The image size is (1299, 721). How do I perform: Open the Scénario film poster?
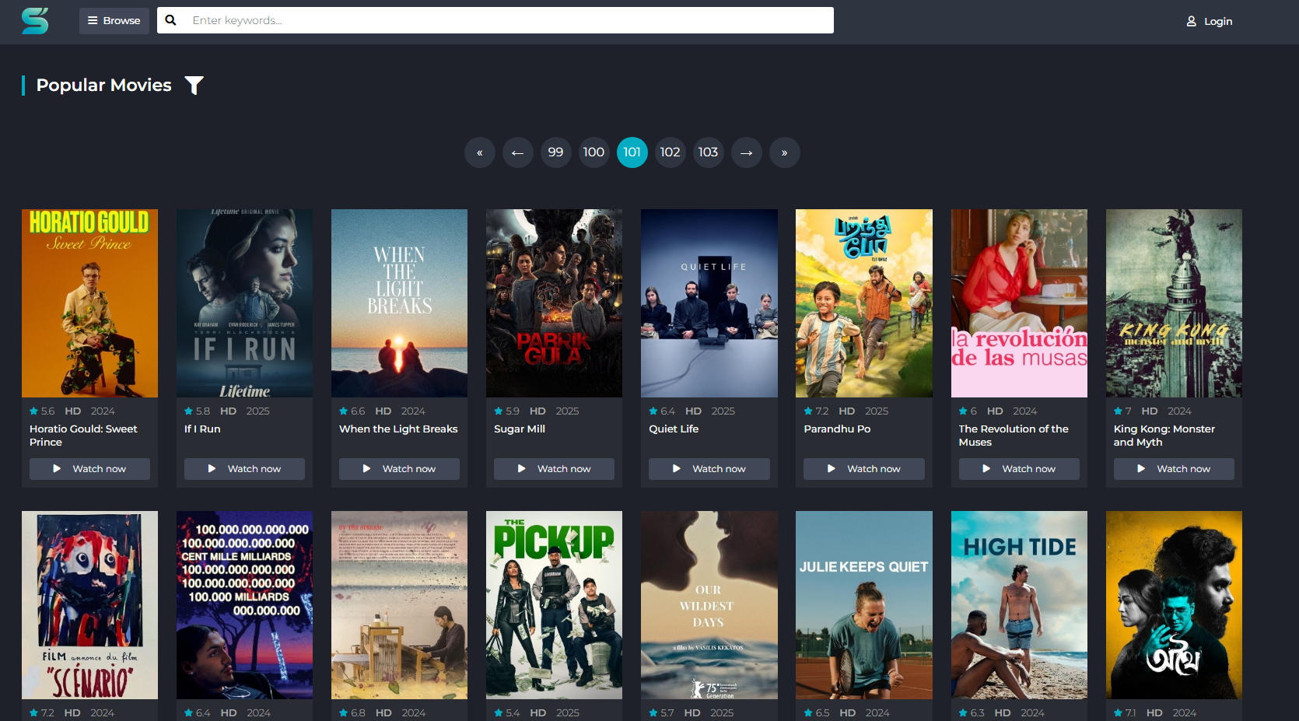coord(89,605)
